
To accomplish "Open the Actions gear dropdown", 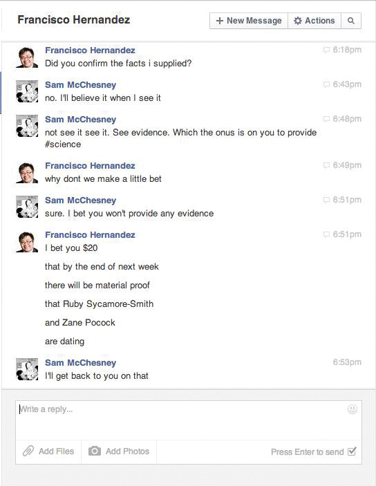I will (314, 21).
